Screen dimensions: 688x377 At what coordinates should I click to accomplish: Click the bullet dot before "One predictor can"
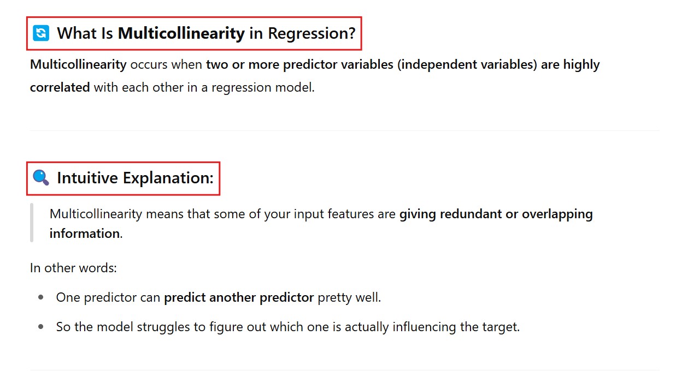pos(41,298)
